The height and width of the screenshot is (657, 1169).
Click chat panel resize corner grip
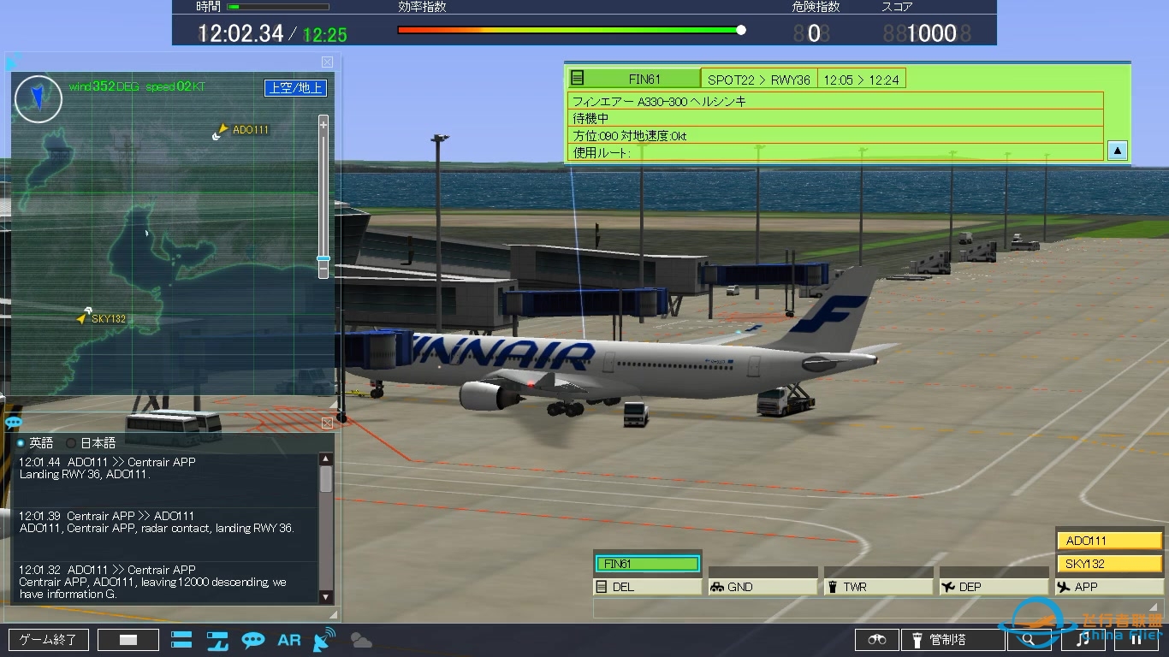tap(335, 613)
